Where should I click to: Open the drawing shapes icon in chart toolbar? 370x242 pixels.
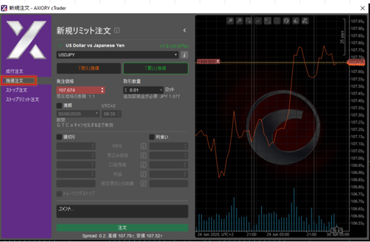(x=305, y=21)
